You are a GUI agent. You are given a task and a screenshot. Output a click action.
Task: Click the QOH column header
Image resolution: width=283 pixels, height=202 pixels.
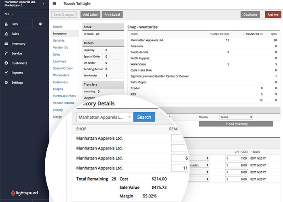pos(274,34)
